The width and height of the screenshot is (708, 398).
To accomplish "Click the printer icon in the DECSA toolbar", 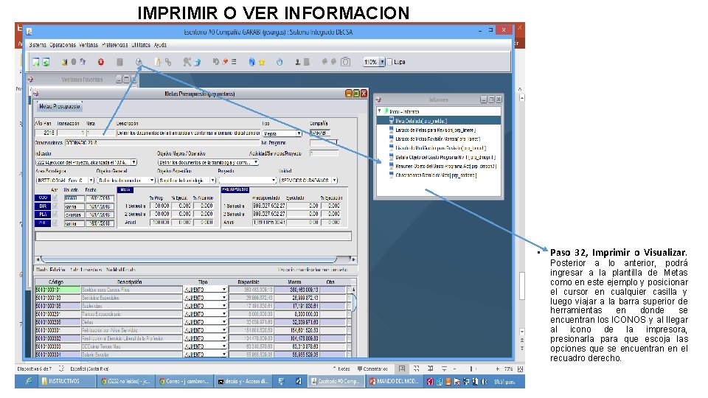I will click(139, 62).
